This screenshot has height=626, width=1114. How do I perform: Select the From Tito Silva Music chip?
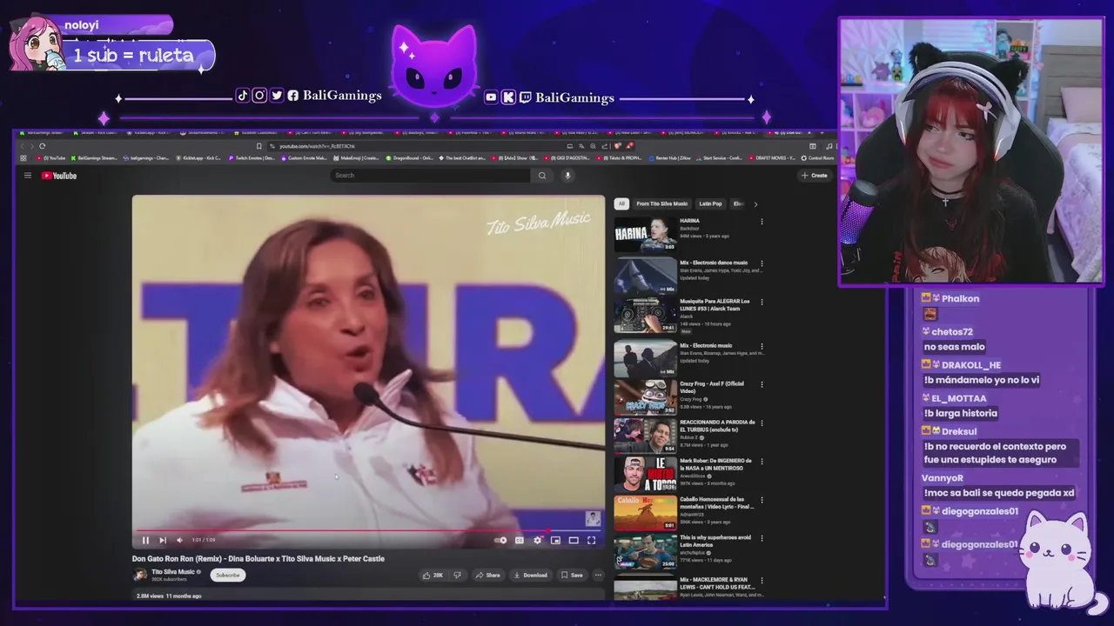[661, 203]
